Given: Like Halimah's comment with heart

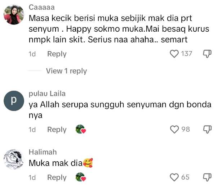Looking at the screenshot, I should [x=174, y=177].
